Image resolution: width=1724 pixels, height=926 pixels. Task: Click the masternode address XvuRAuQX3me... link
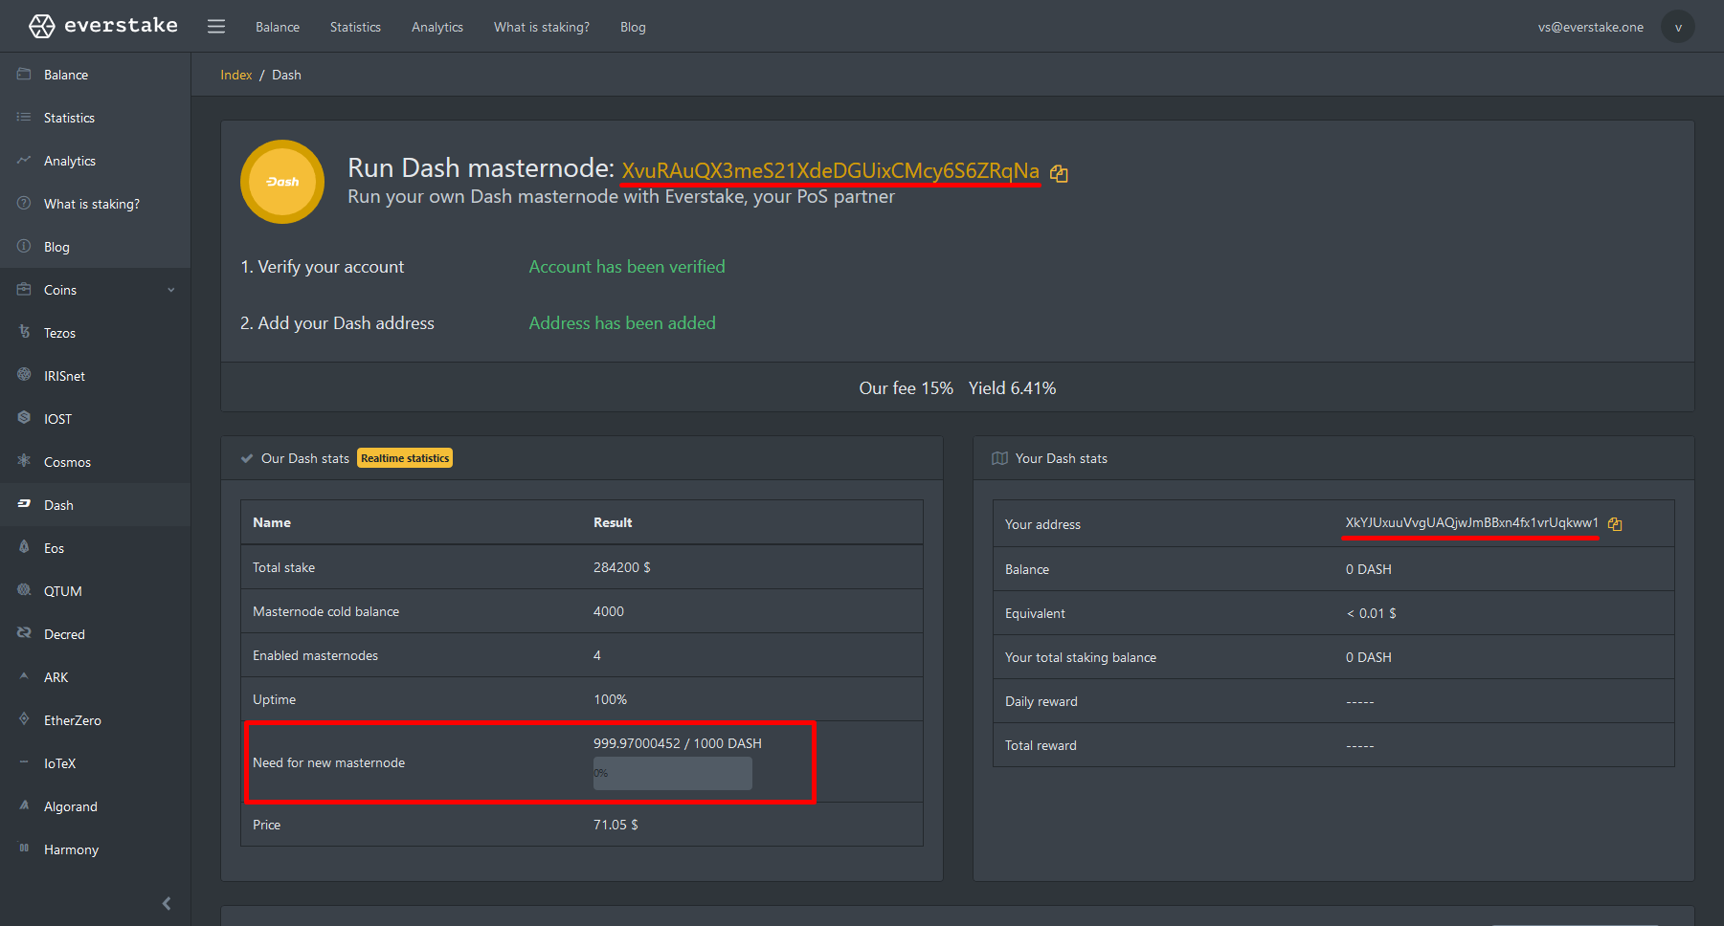830,170
